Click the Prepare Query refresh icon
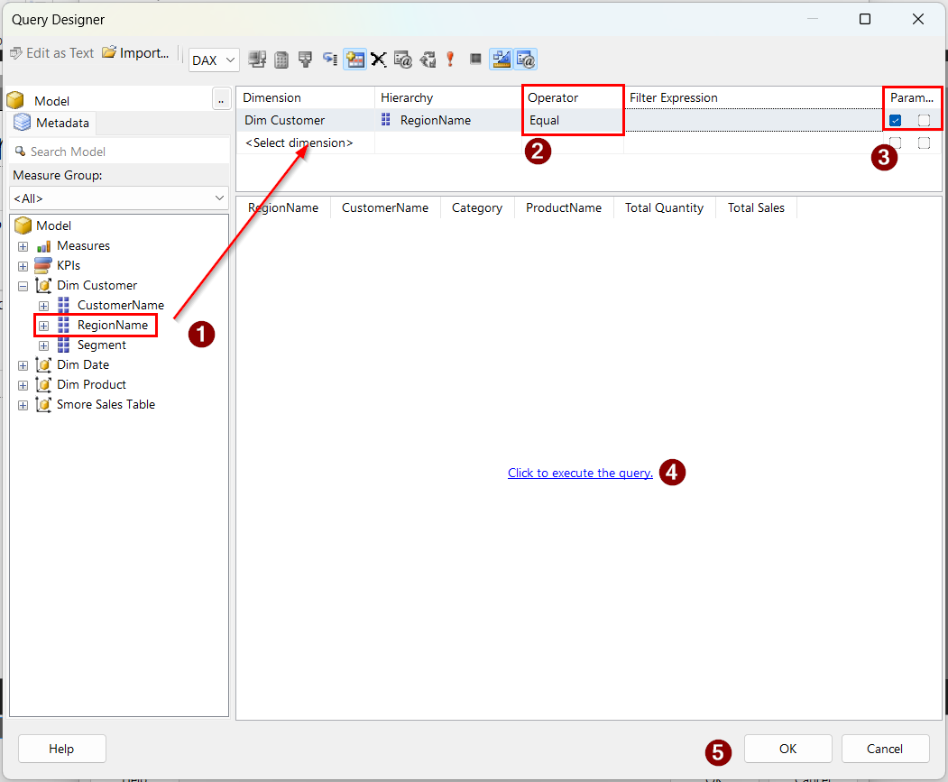This screenshot has width=948, height=782. [428, 60]
